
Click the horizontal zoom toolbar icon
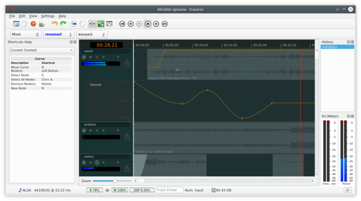pos(93,24)
